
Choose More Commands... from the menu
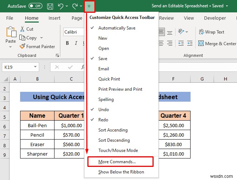point(120,162)
